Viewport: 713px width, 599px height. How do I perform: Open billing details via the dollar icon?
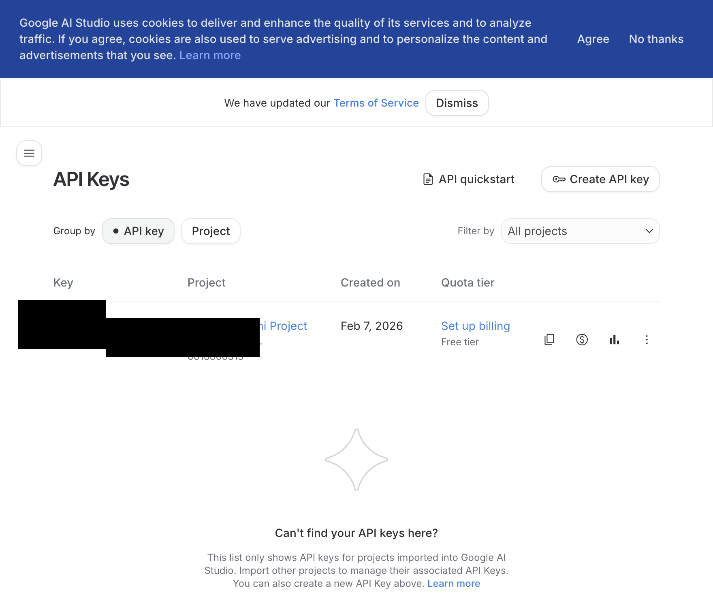(582, 340)
